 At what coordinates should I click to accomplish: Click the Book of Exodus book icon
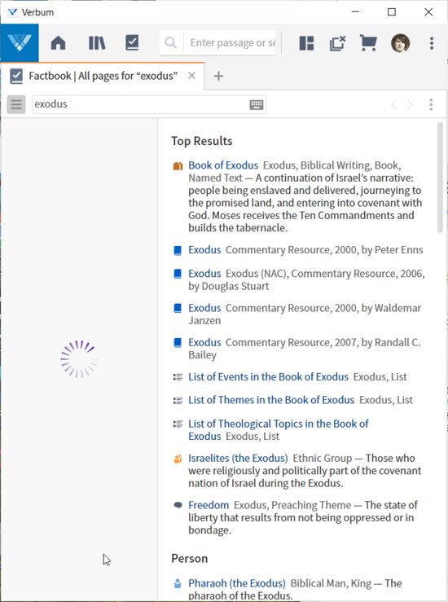point(178,166)
